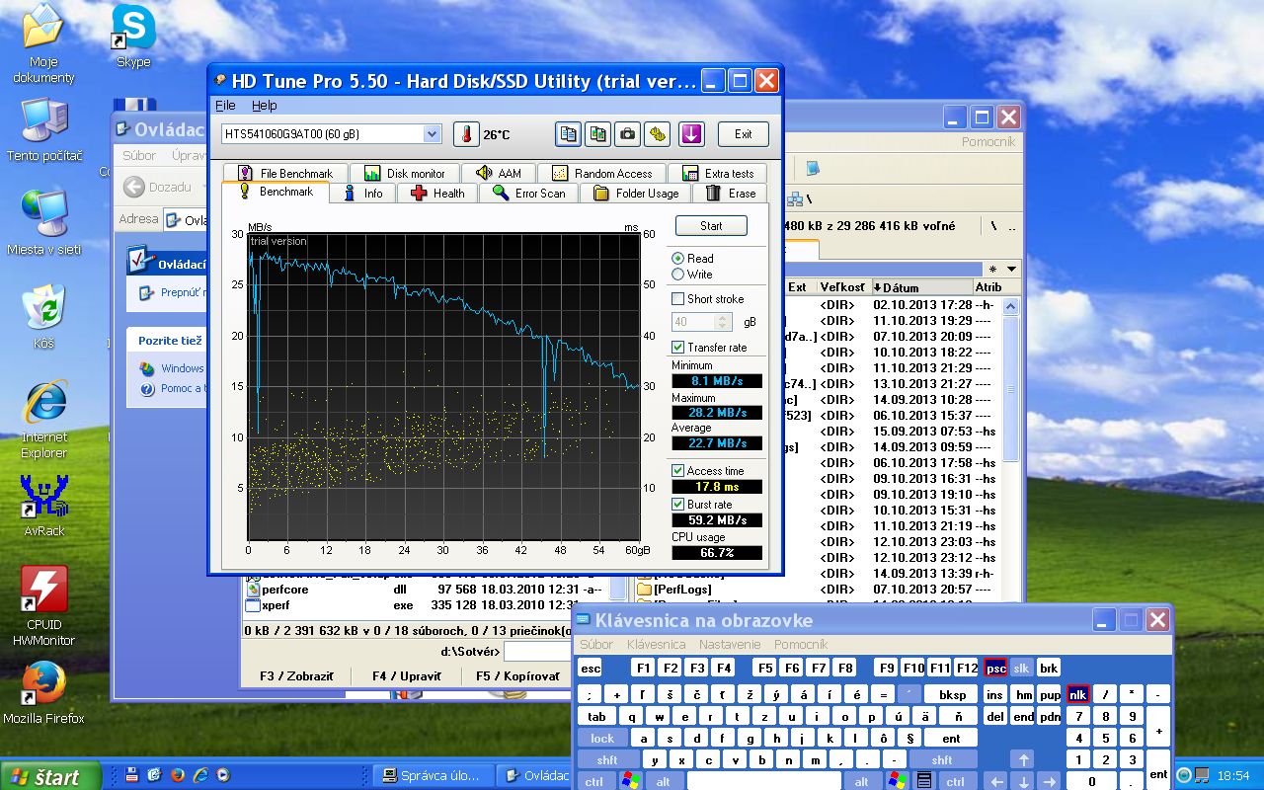Viewport: 1264px width, 790px height.
Task: Click the left Windows key on on-screen keyboard
Action: [x=630, y=781]
